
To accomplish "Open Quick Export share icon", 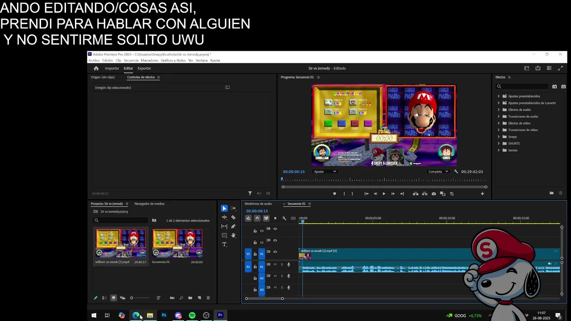I will click(538, 68).
